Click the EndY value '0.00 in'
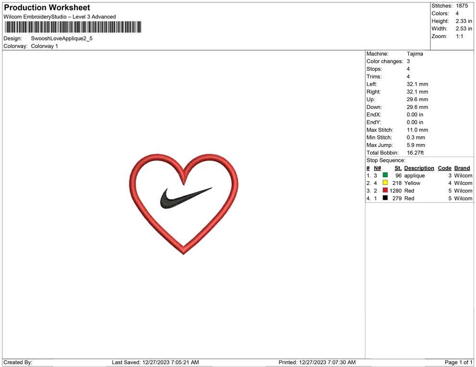 [x=415, y=122]
